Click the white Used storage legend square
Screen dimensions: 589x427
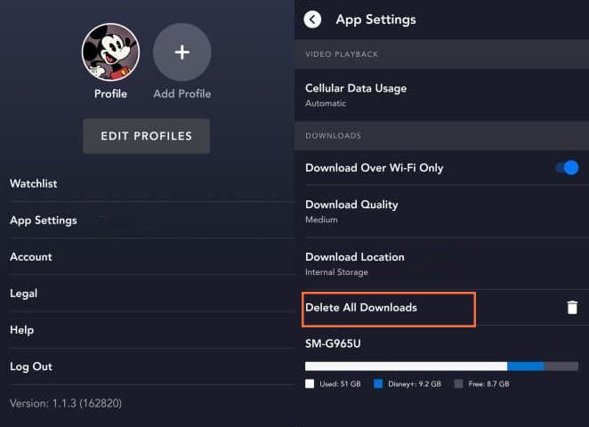310,383
